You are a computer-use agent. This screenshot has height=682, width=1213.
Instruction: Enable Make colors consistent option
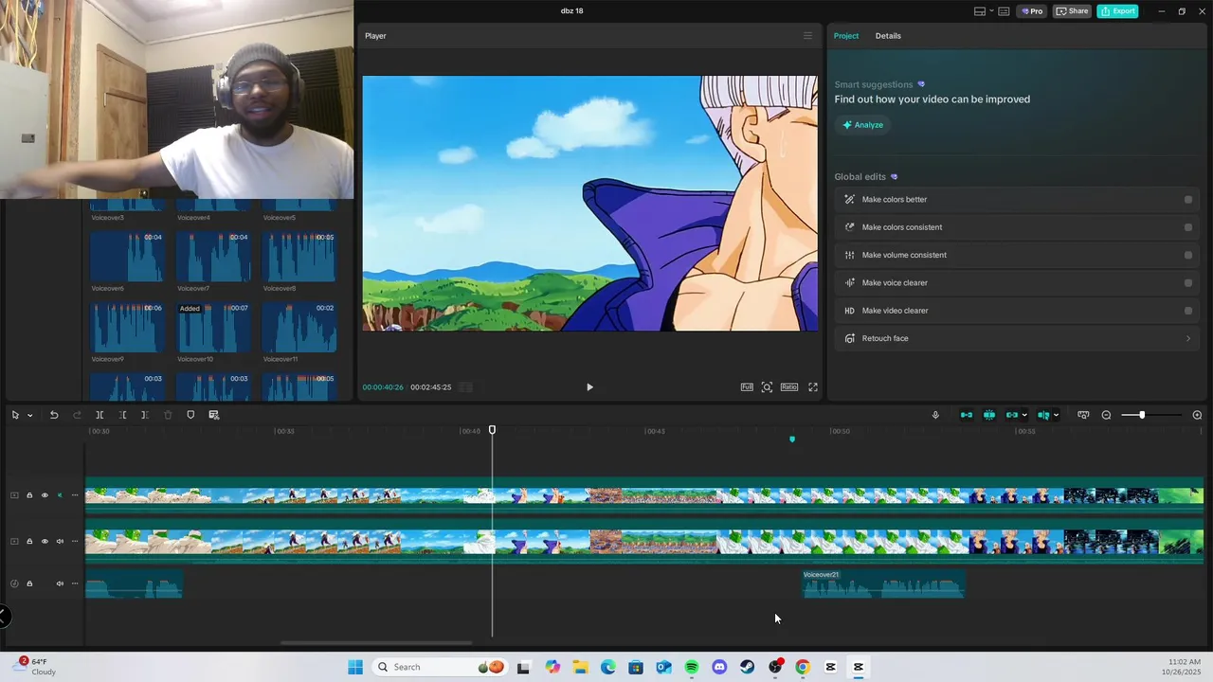pos(1187,227)
